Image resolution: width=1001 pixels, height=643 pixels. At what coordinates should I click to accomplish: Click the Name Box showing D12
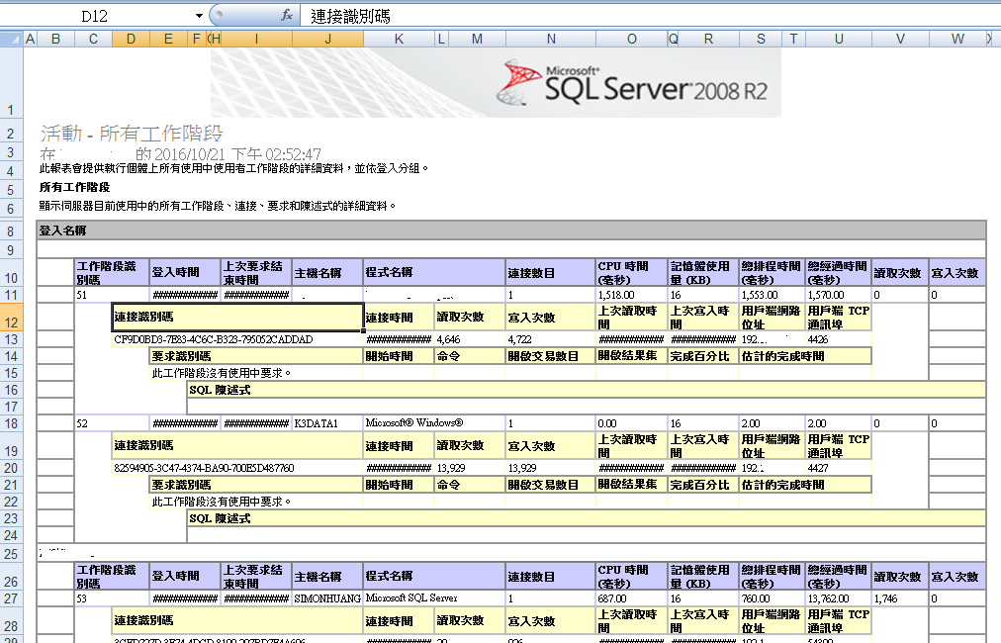[95, 16]
